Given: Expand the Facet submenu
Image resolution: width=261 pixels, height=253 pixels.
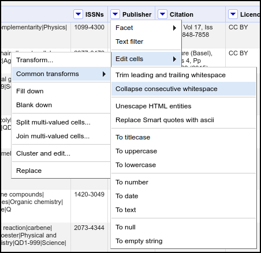Looking at the screenshot, I should tap(146, 28).
